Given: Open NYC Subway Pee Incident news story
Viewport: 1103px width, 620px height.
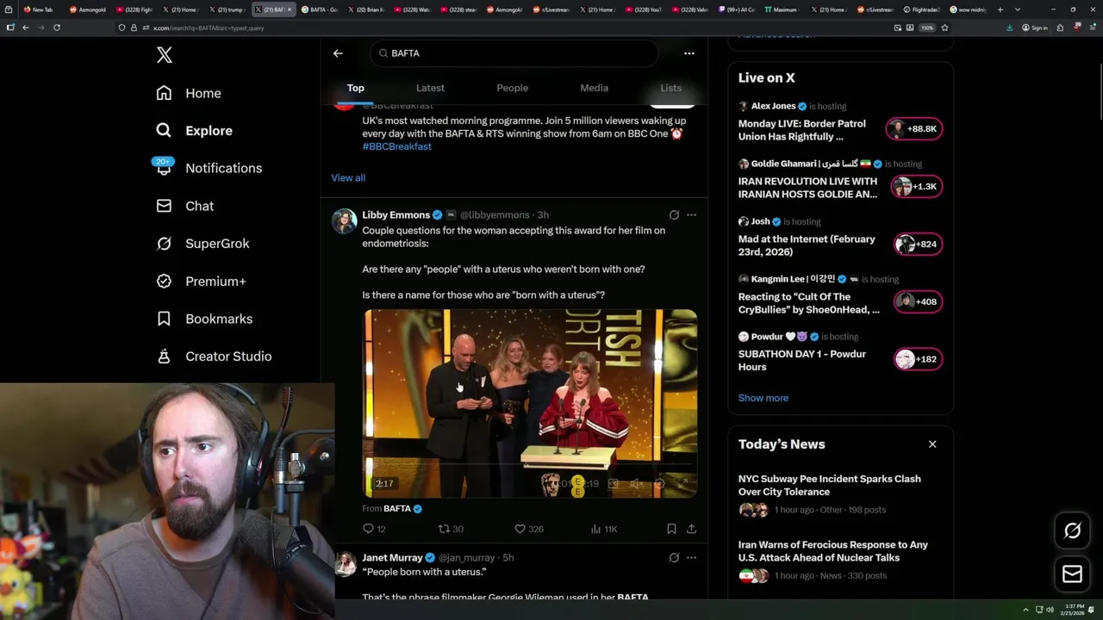Looking at the screenshot, I should pos(829,485).
